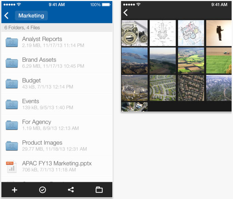The image size is (233, 199).
Task: Tap the PPTX file icon
Action: click(x=12, y=167)
